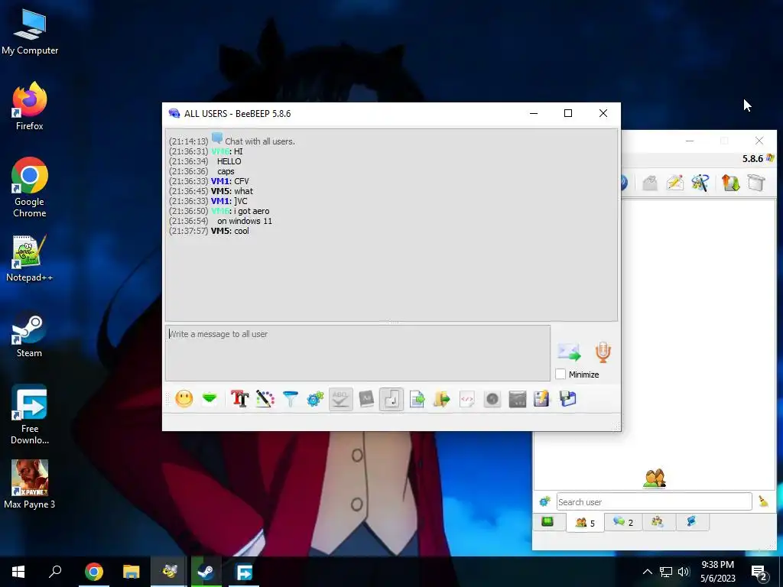Click the group tools icon in main window
The height and width of the screenshot is (587, 783).
(700, 183)
